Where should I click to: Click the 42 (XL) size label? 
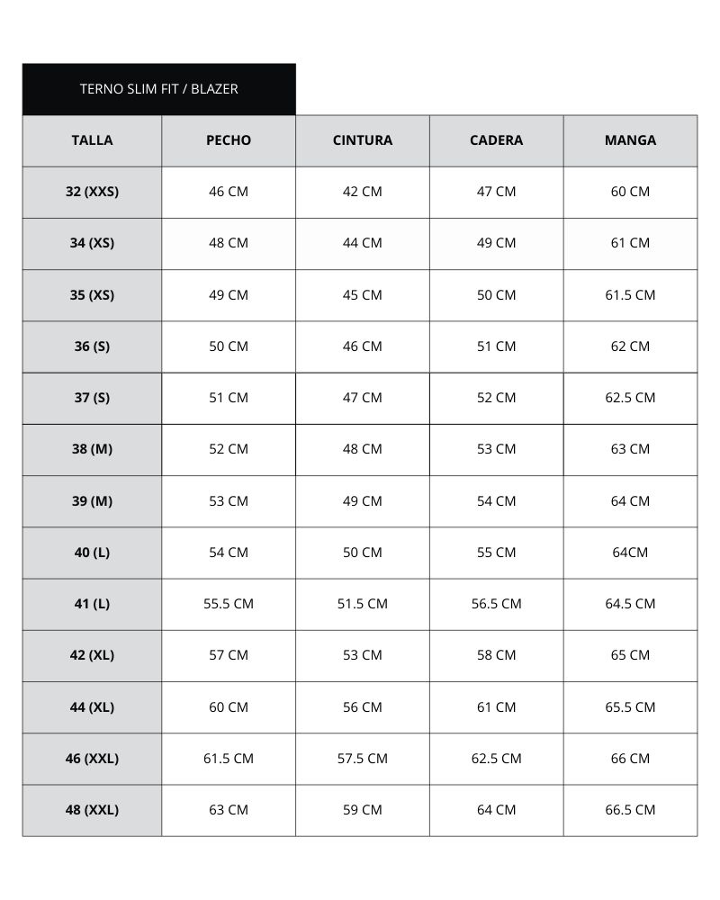click(x=92, y=655)
